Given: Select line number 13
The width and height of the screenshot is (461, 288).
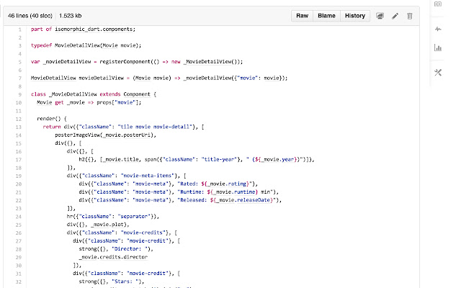Looking at the screenshot, I should click(x=19, y=127).
